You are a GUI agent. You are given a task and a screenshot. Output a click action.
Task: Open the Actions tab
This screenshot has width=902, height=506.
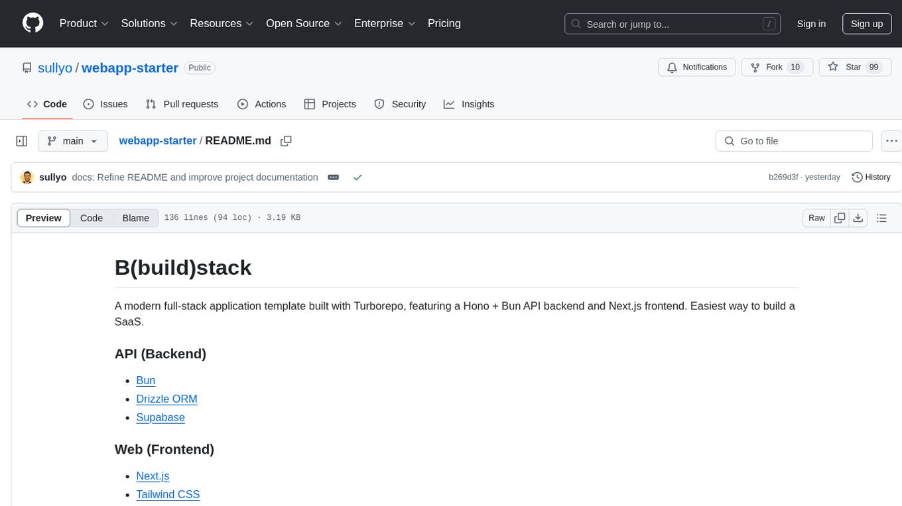[261, 104]
